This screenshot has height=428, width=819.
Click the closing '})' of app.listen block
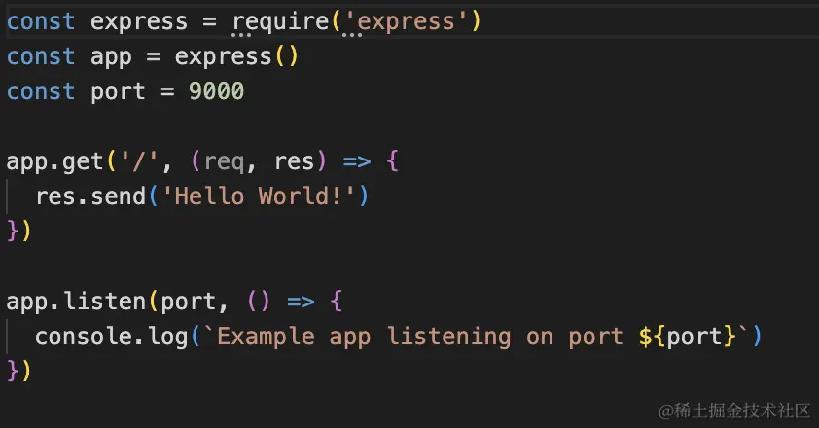point(18,371)
